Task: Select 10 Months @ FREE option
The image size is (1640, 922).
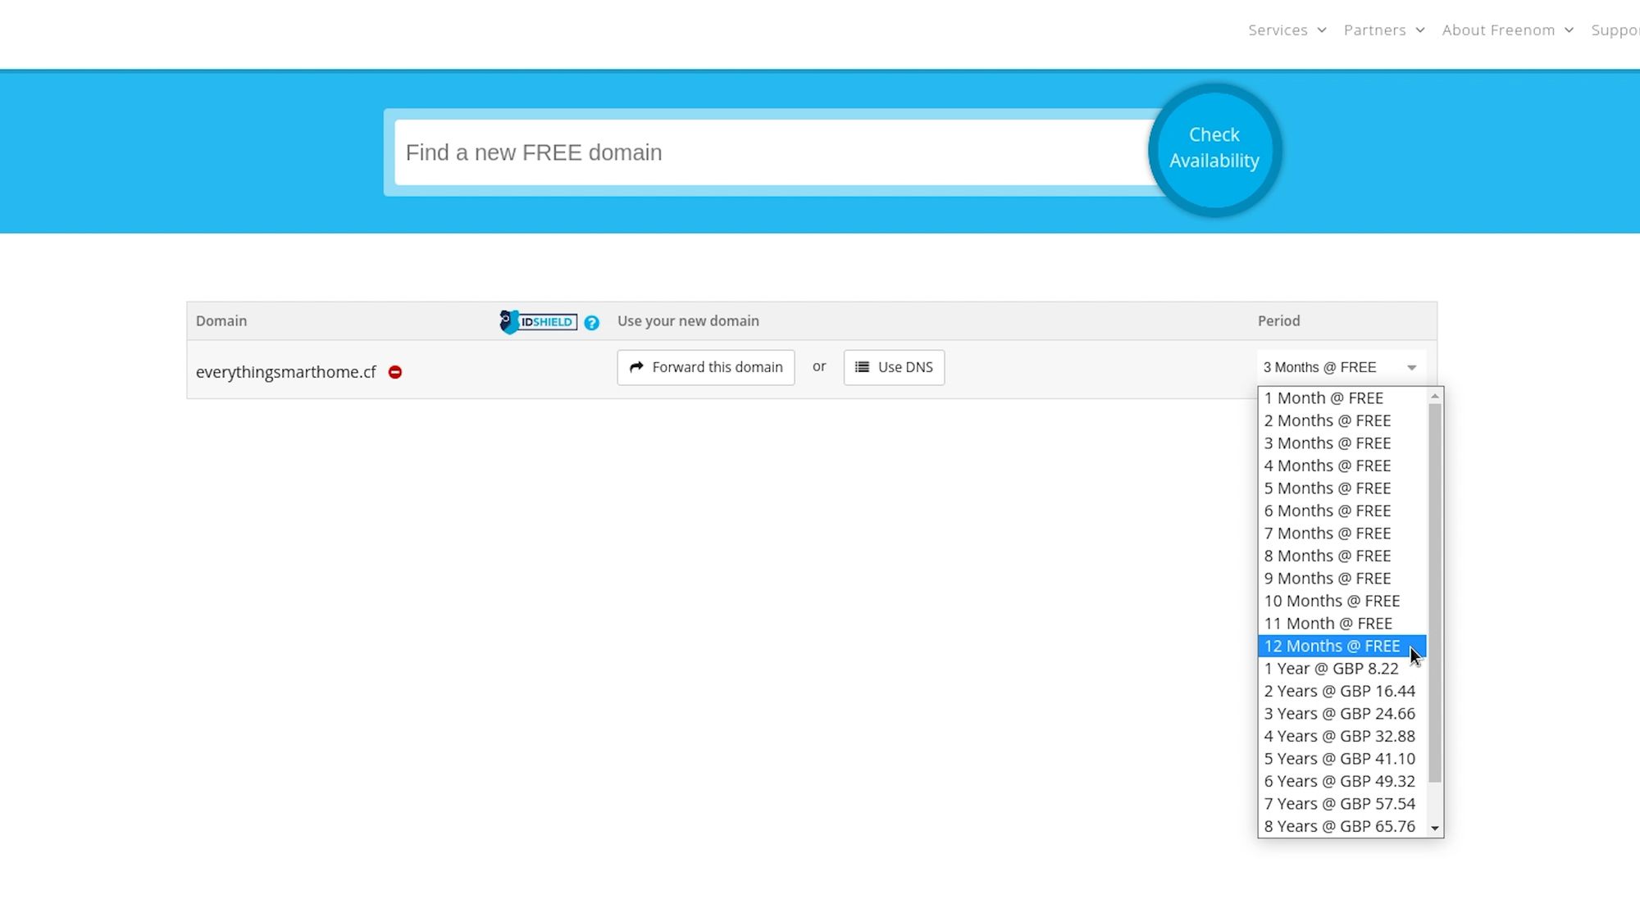Action: [1342, 601]
